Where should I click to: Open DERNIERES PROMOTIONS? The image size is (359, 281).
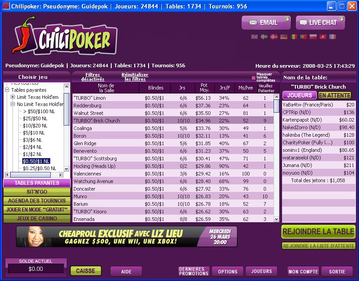(194, 271)
